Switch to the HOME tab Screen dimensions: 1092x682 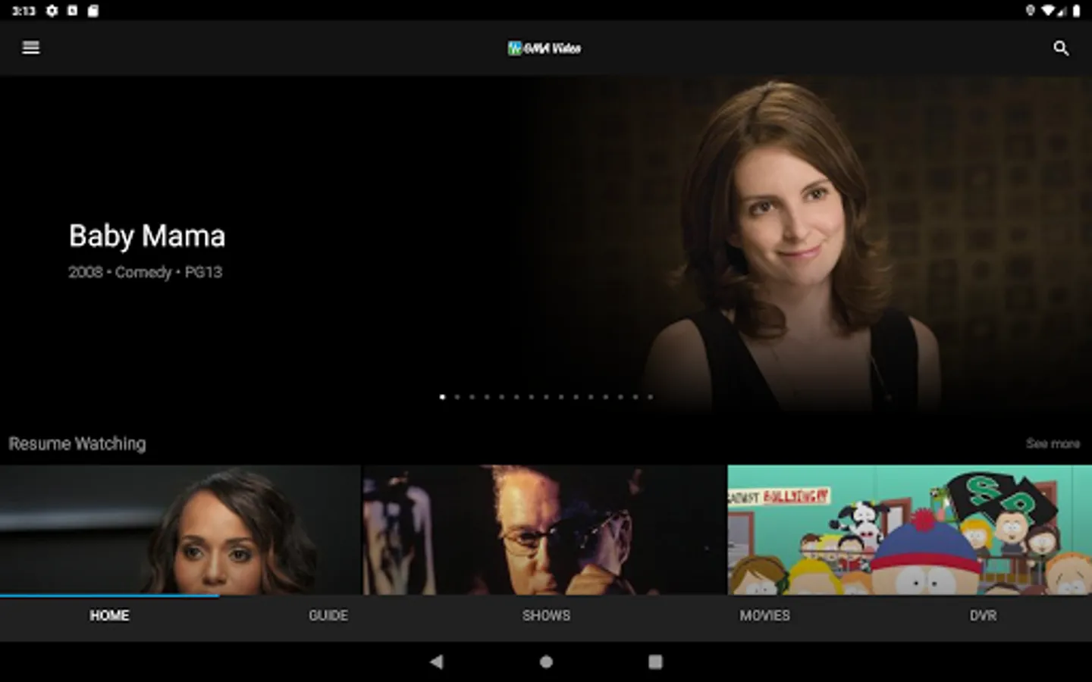109,615
